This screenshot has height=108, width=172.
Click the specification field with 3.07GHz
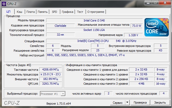107,41
